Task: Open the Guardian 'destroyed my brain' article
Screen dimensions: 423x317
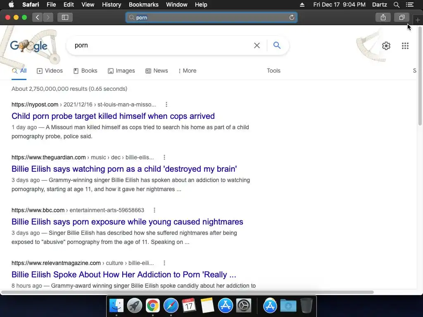Action: pyautogui.click(x=124, y=169)
